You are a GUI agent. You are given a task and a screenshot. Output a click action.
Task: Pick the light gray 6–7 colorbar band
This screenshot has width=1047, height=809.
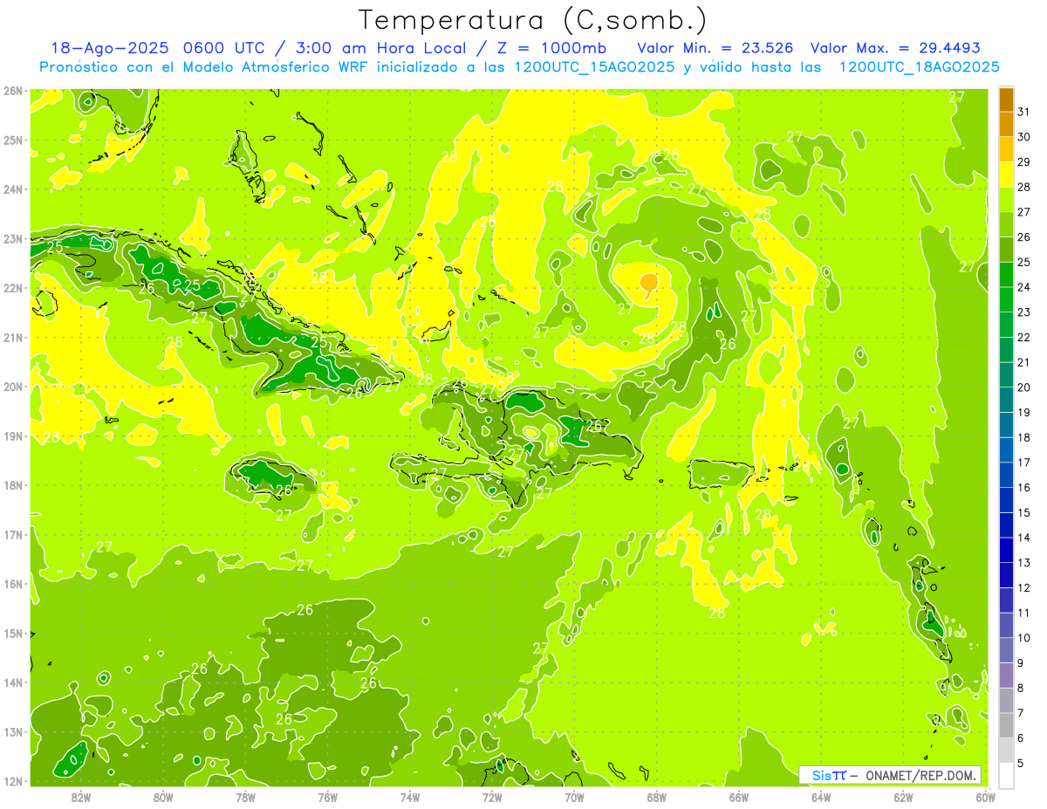pyautogui.click(x=1006, y=725)
